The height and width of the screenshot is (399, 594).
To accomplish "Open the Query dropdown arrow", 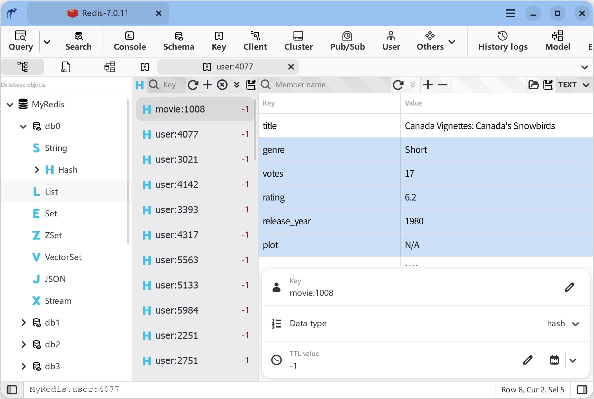I will pos(47,42).
